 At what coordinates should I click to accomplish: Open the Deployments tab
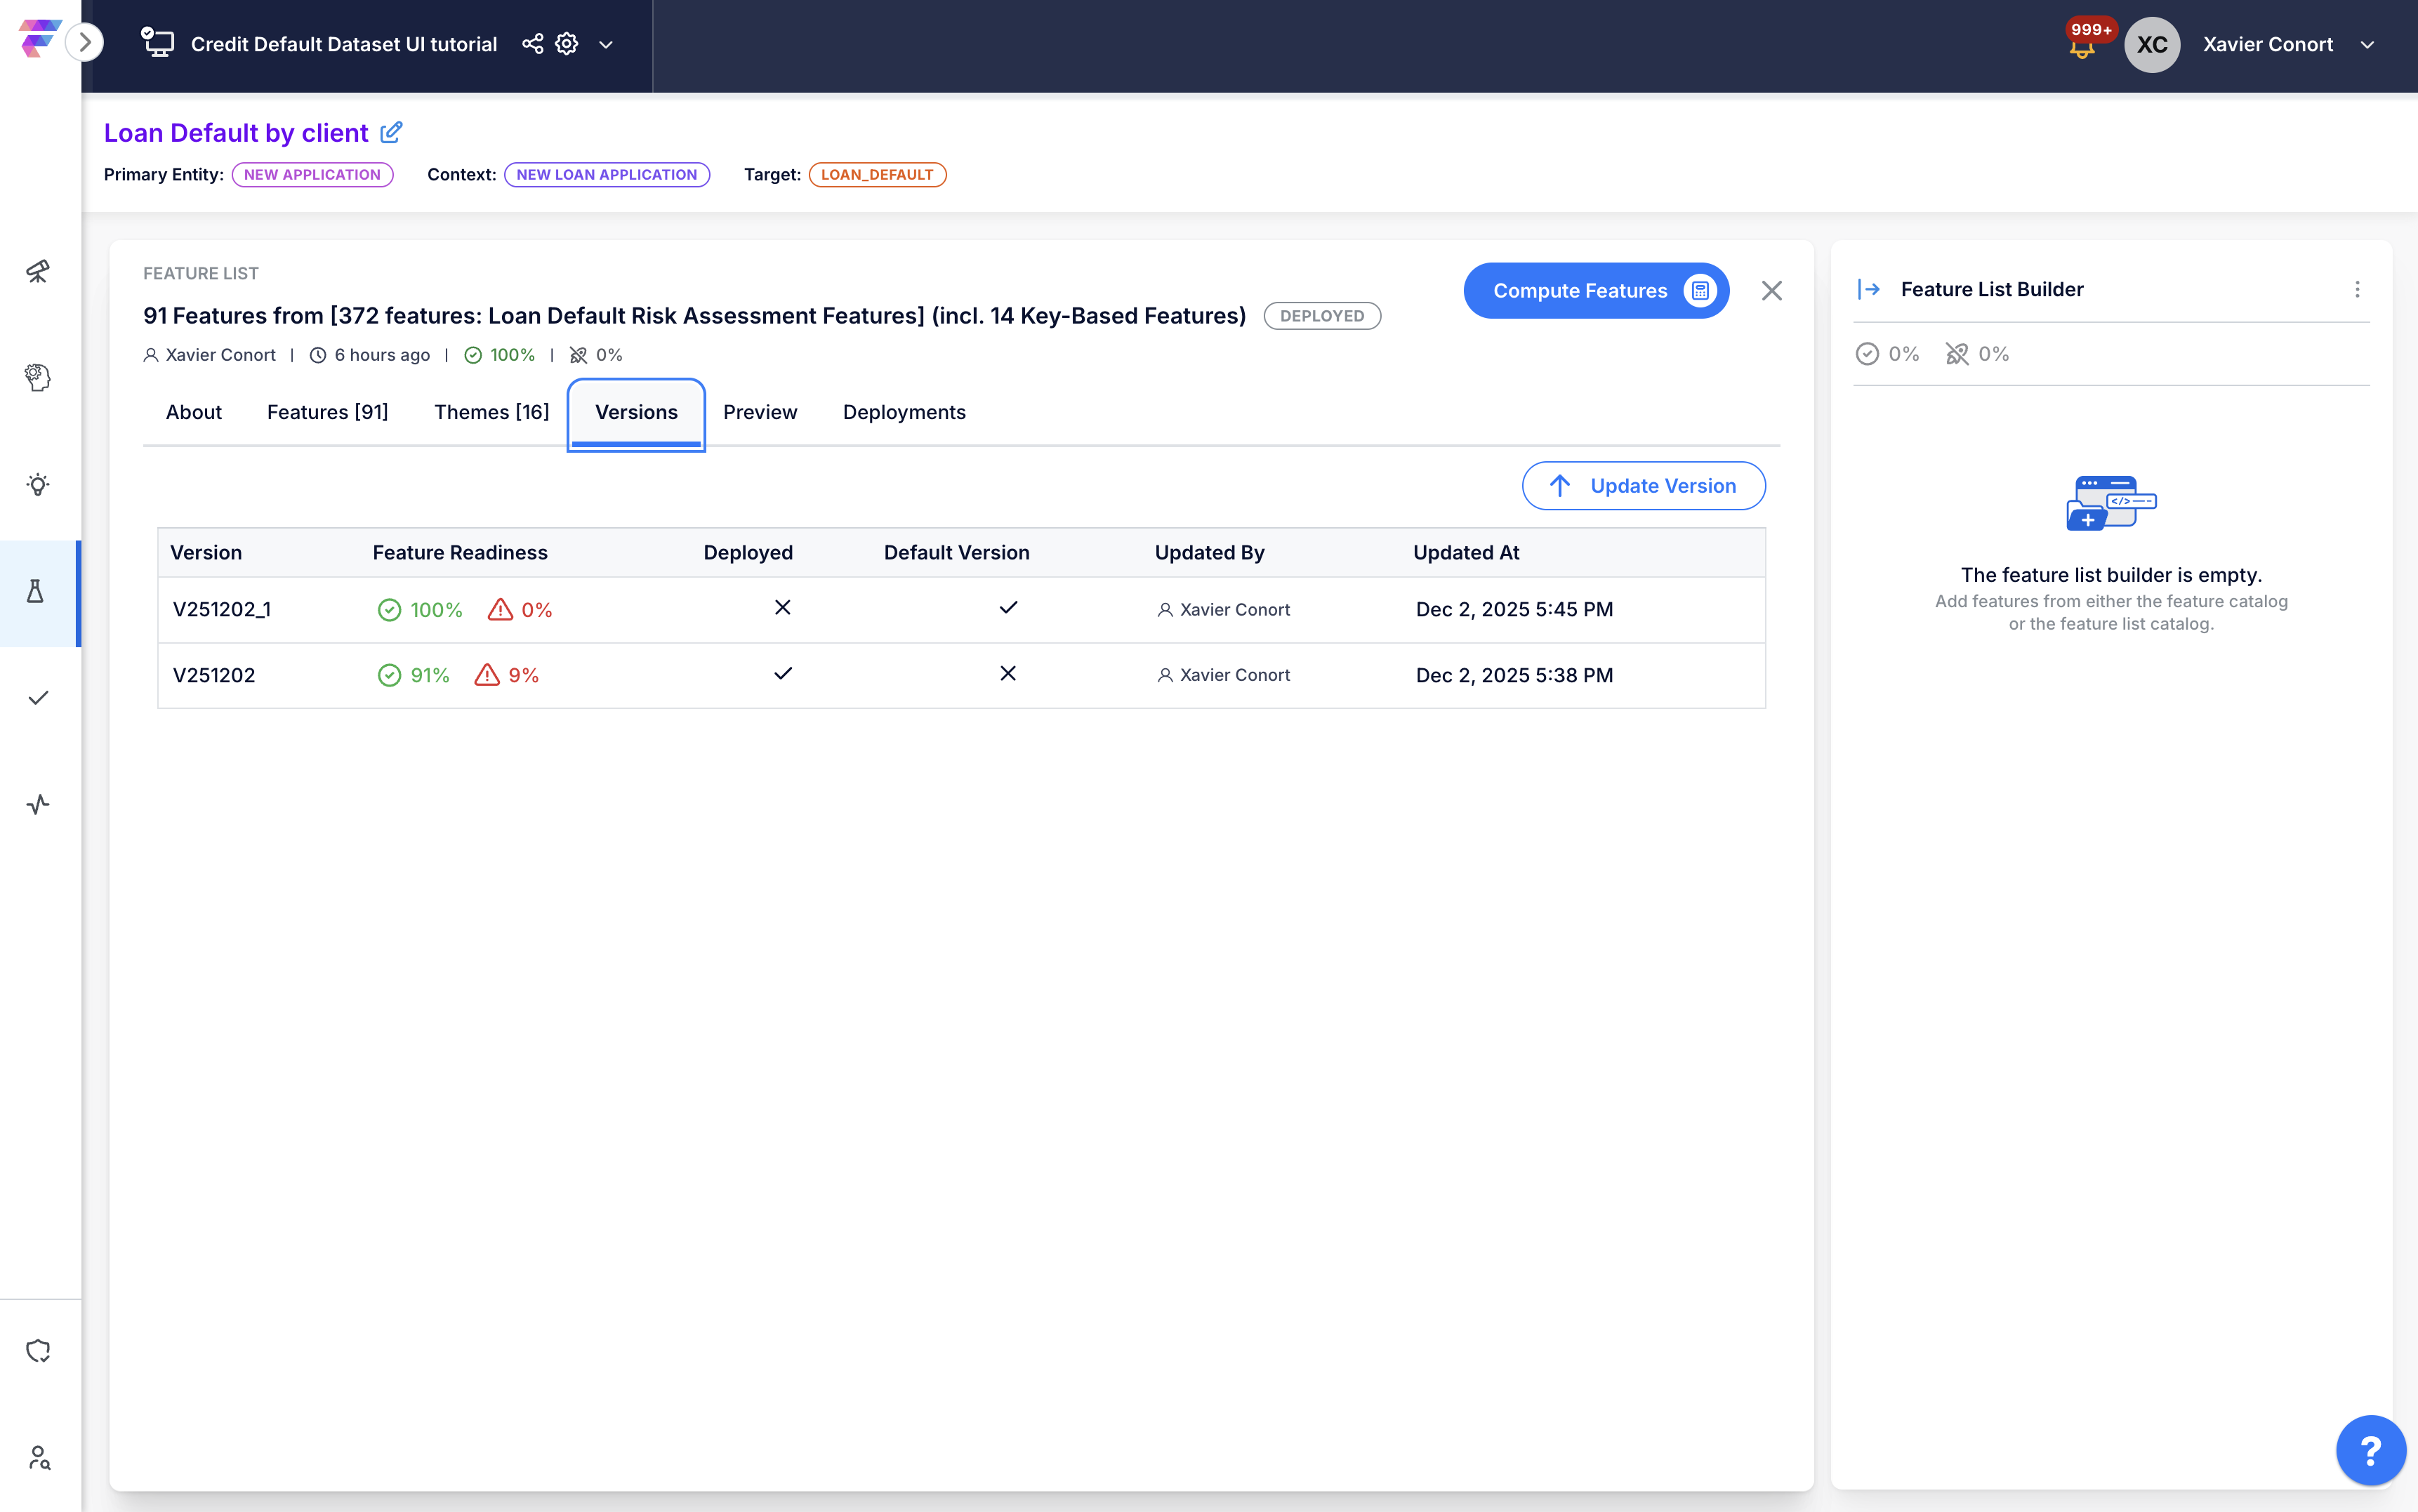[903, 412]
